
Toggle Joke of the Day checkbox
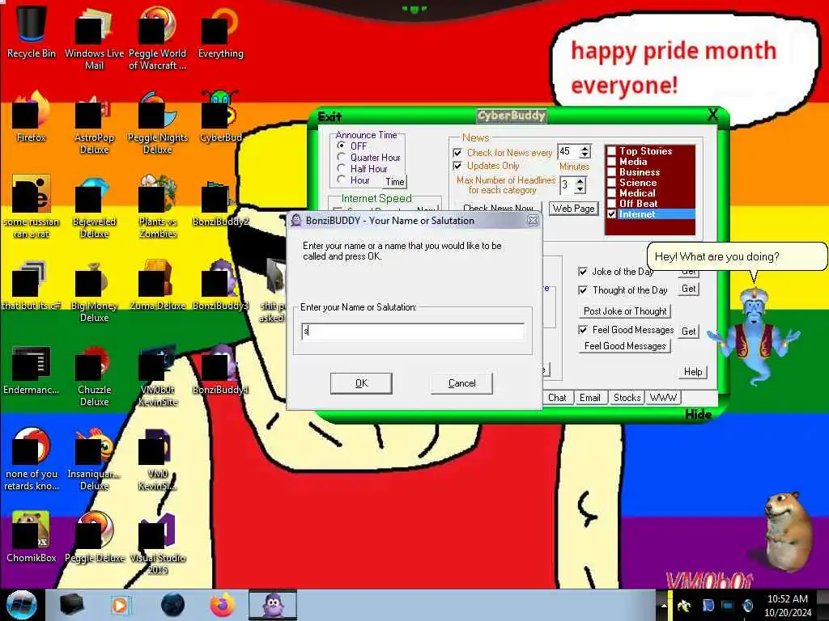tap(583, 272)
